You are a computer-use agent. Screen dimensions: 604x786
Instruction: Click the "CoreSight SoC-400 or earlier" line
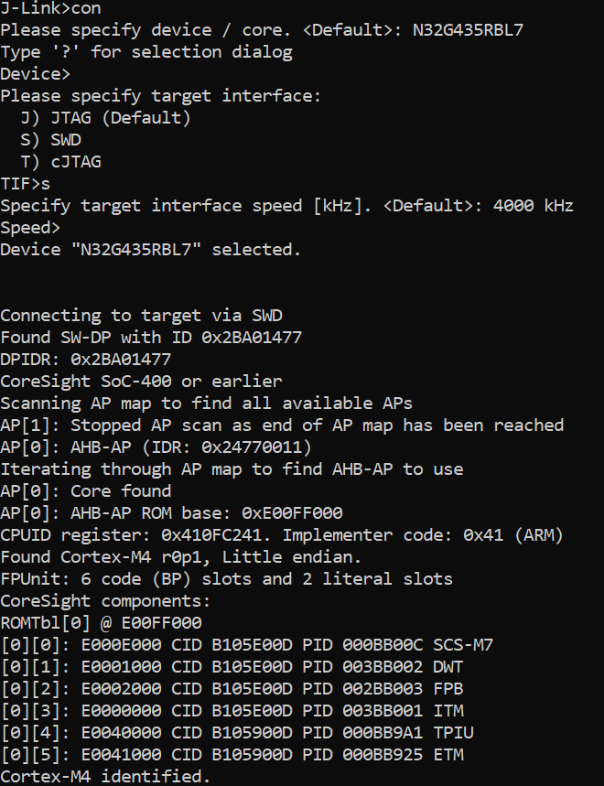(x=141, y=382)
